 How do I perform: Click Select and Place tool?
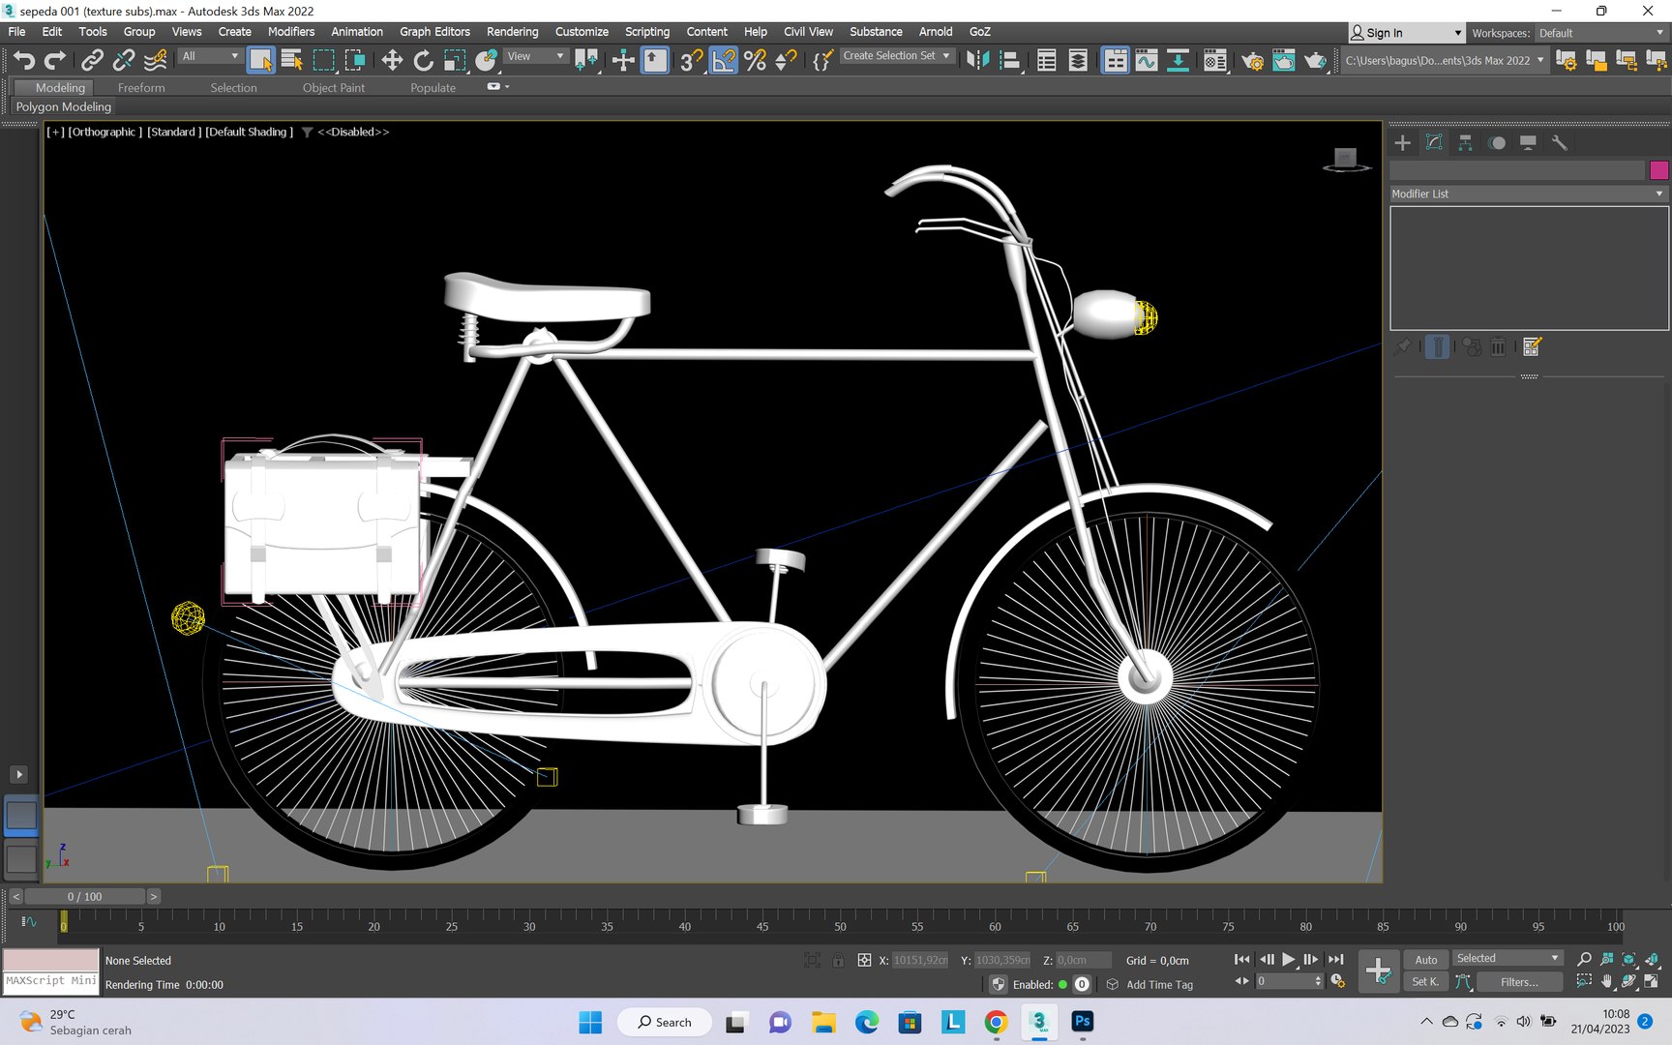coord(486,60)
